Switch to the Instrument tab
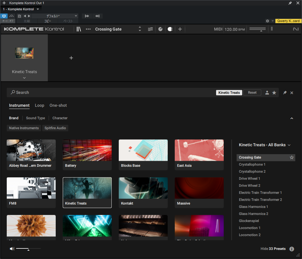Screen dimensions: 302x259 [x=19, y=105]
